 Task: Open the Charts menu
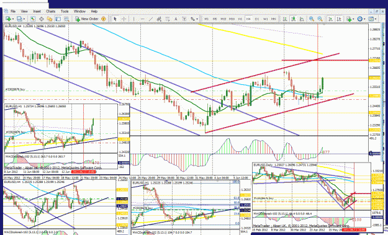pos(51,11)
